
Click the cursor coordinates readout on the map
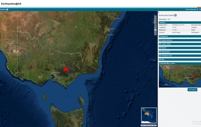pos(149,125)
